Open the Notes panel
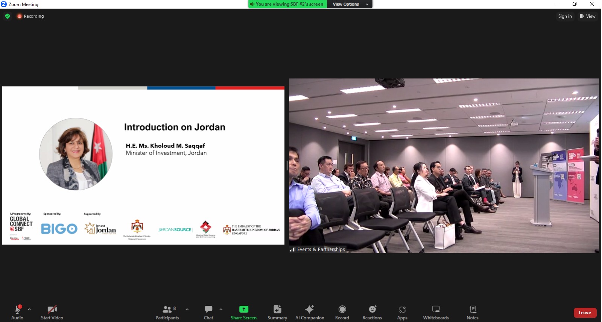 point(473,312)
